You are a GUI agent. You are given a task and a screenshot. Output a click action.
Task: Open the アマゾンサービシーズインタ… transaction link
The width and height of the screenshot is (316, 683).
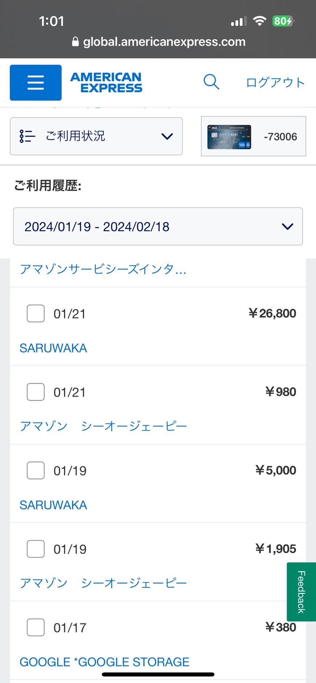103,269
